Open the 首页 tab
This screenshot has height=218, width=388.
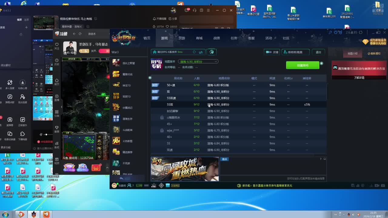pyautogui.click(x=147, y=38)
